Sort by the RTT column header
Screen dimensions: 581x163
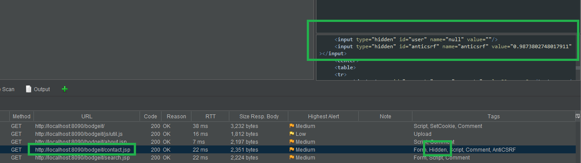[210, 117]
